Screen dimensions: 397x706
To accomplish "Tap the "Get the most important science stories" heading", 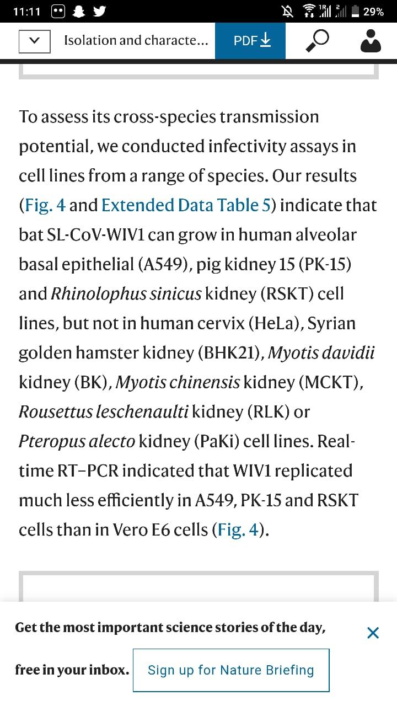I will coord(170,627).
